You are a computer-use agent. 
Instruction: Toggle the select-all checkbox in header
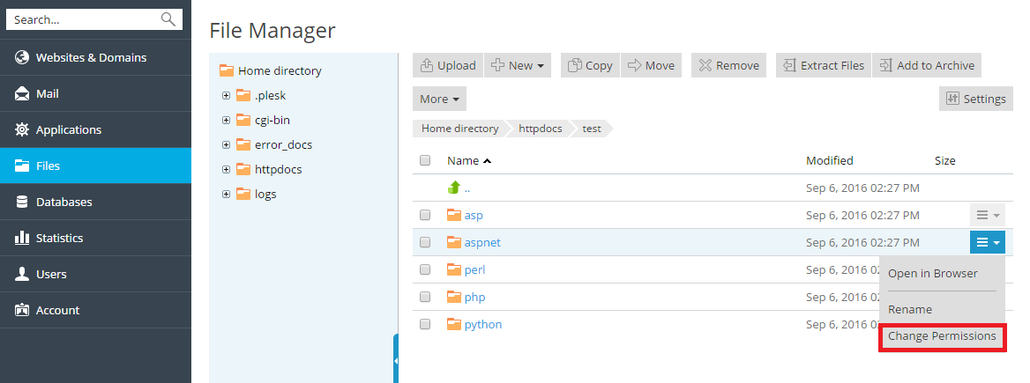[x=425, y=160]
